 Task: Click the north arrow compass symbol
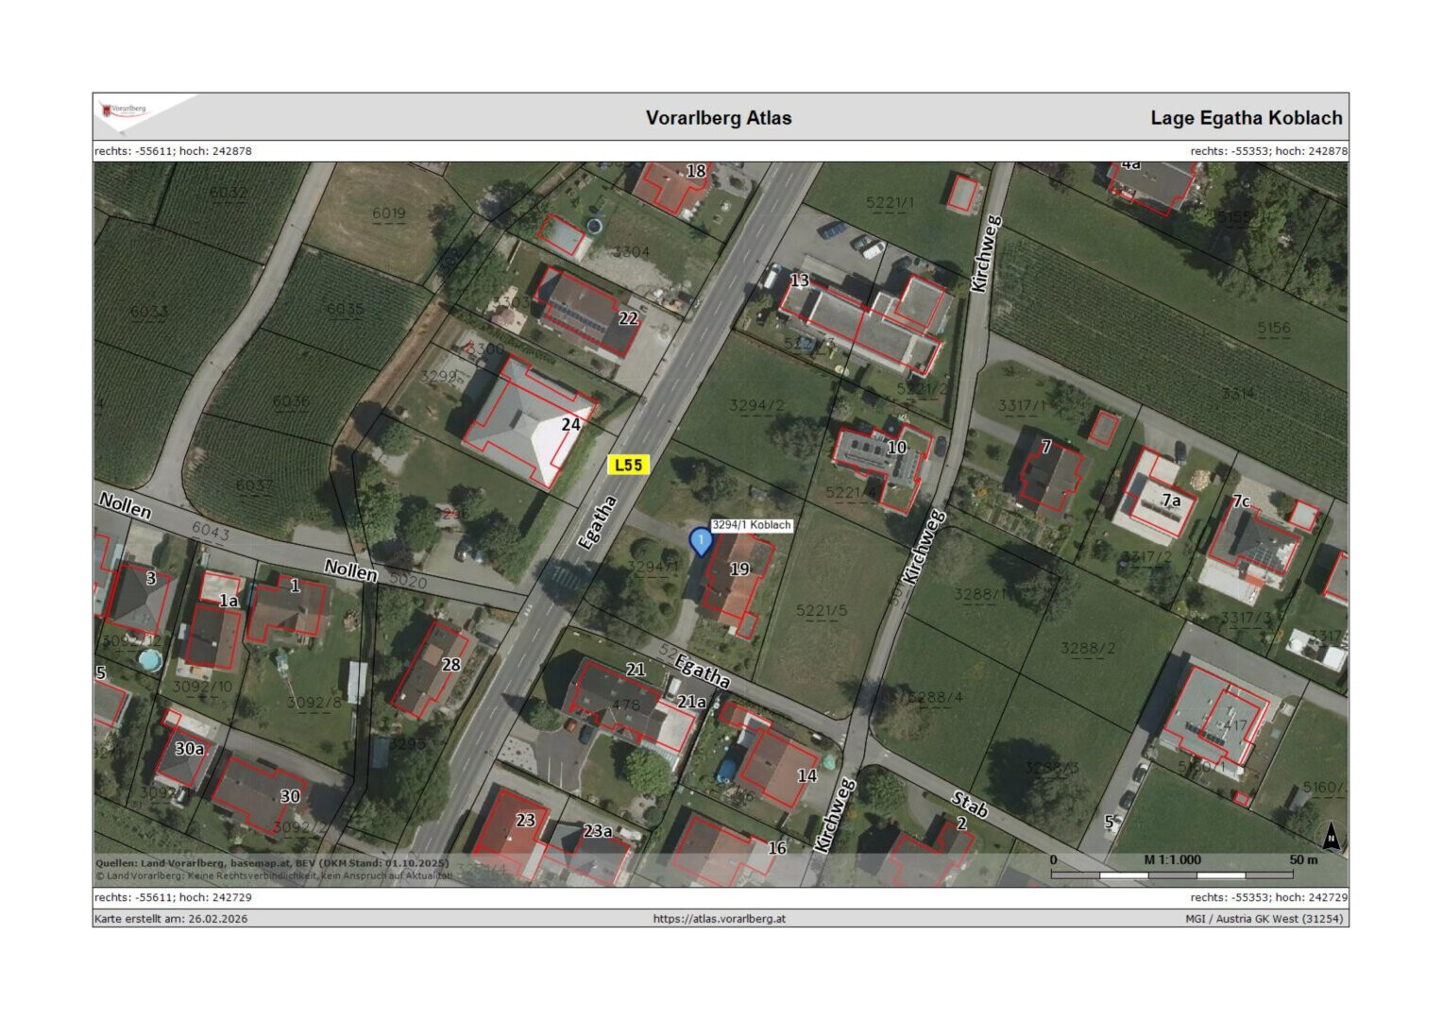1331,836
